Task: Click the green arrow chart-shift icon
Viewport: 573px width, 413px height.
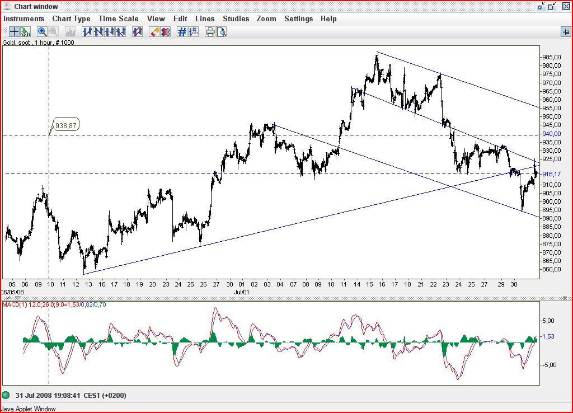Action: tap(25, 32)
